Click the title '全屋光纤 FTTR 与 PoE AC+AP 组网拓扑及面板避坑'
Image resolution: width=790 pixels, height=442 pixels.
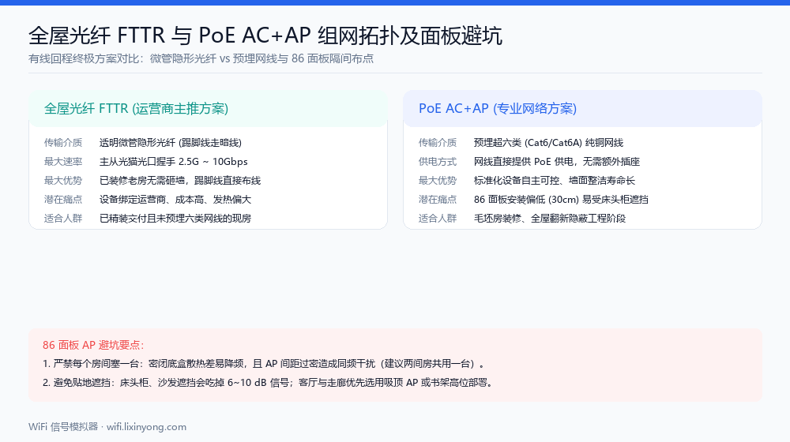coord(265,36)
